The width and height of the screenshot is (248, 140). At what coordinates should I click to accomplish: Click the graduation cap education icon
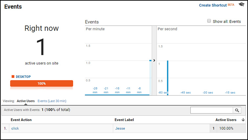pos(241,6)
